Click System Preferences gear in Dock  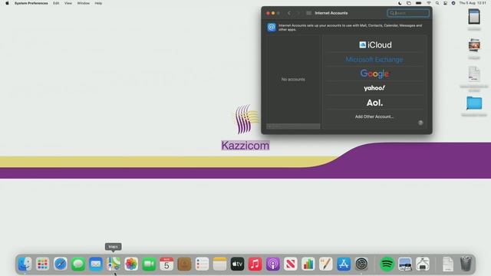coord(361,264)
